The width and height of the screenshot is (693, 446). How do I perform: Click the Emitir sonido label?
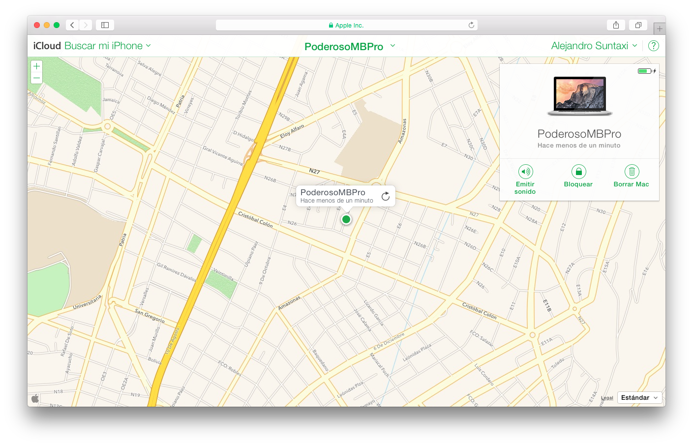point(525,188)
